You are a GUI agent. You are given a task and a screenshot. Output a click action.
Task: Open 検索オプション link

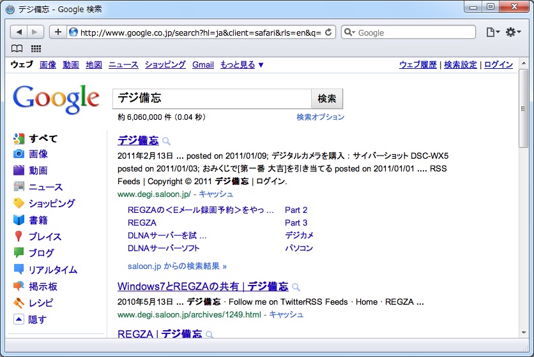pyautogui.click(x=321, y=117)
